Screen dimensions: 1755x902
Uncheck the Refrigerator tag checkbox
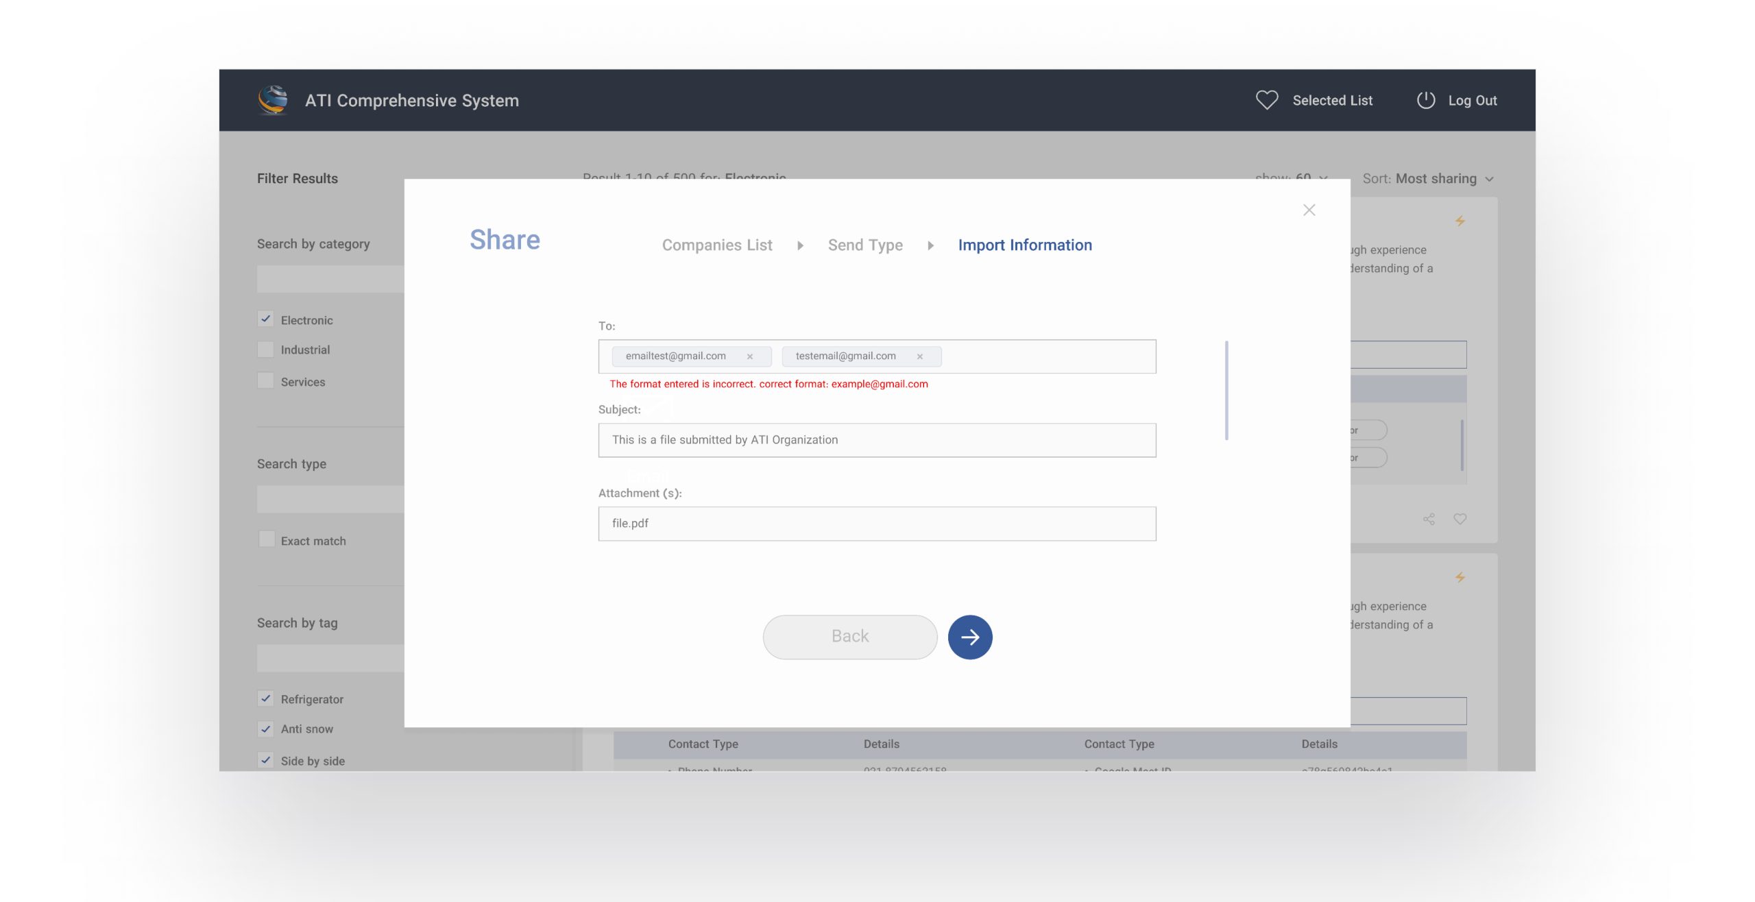[266, 698]
